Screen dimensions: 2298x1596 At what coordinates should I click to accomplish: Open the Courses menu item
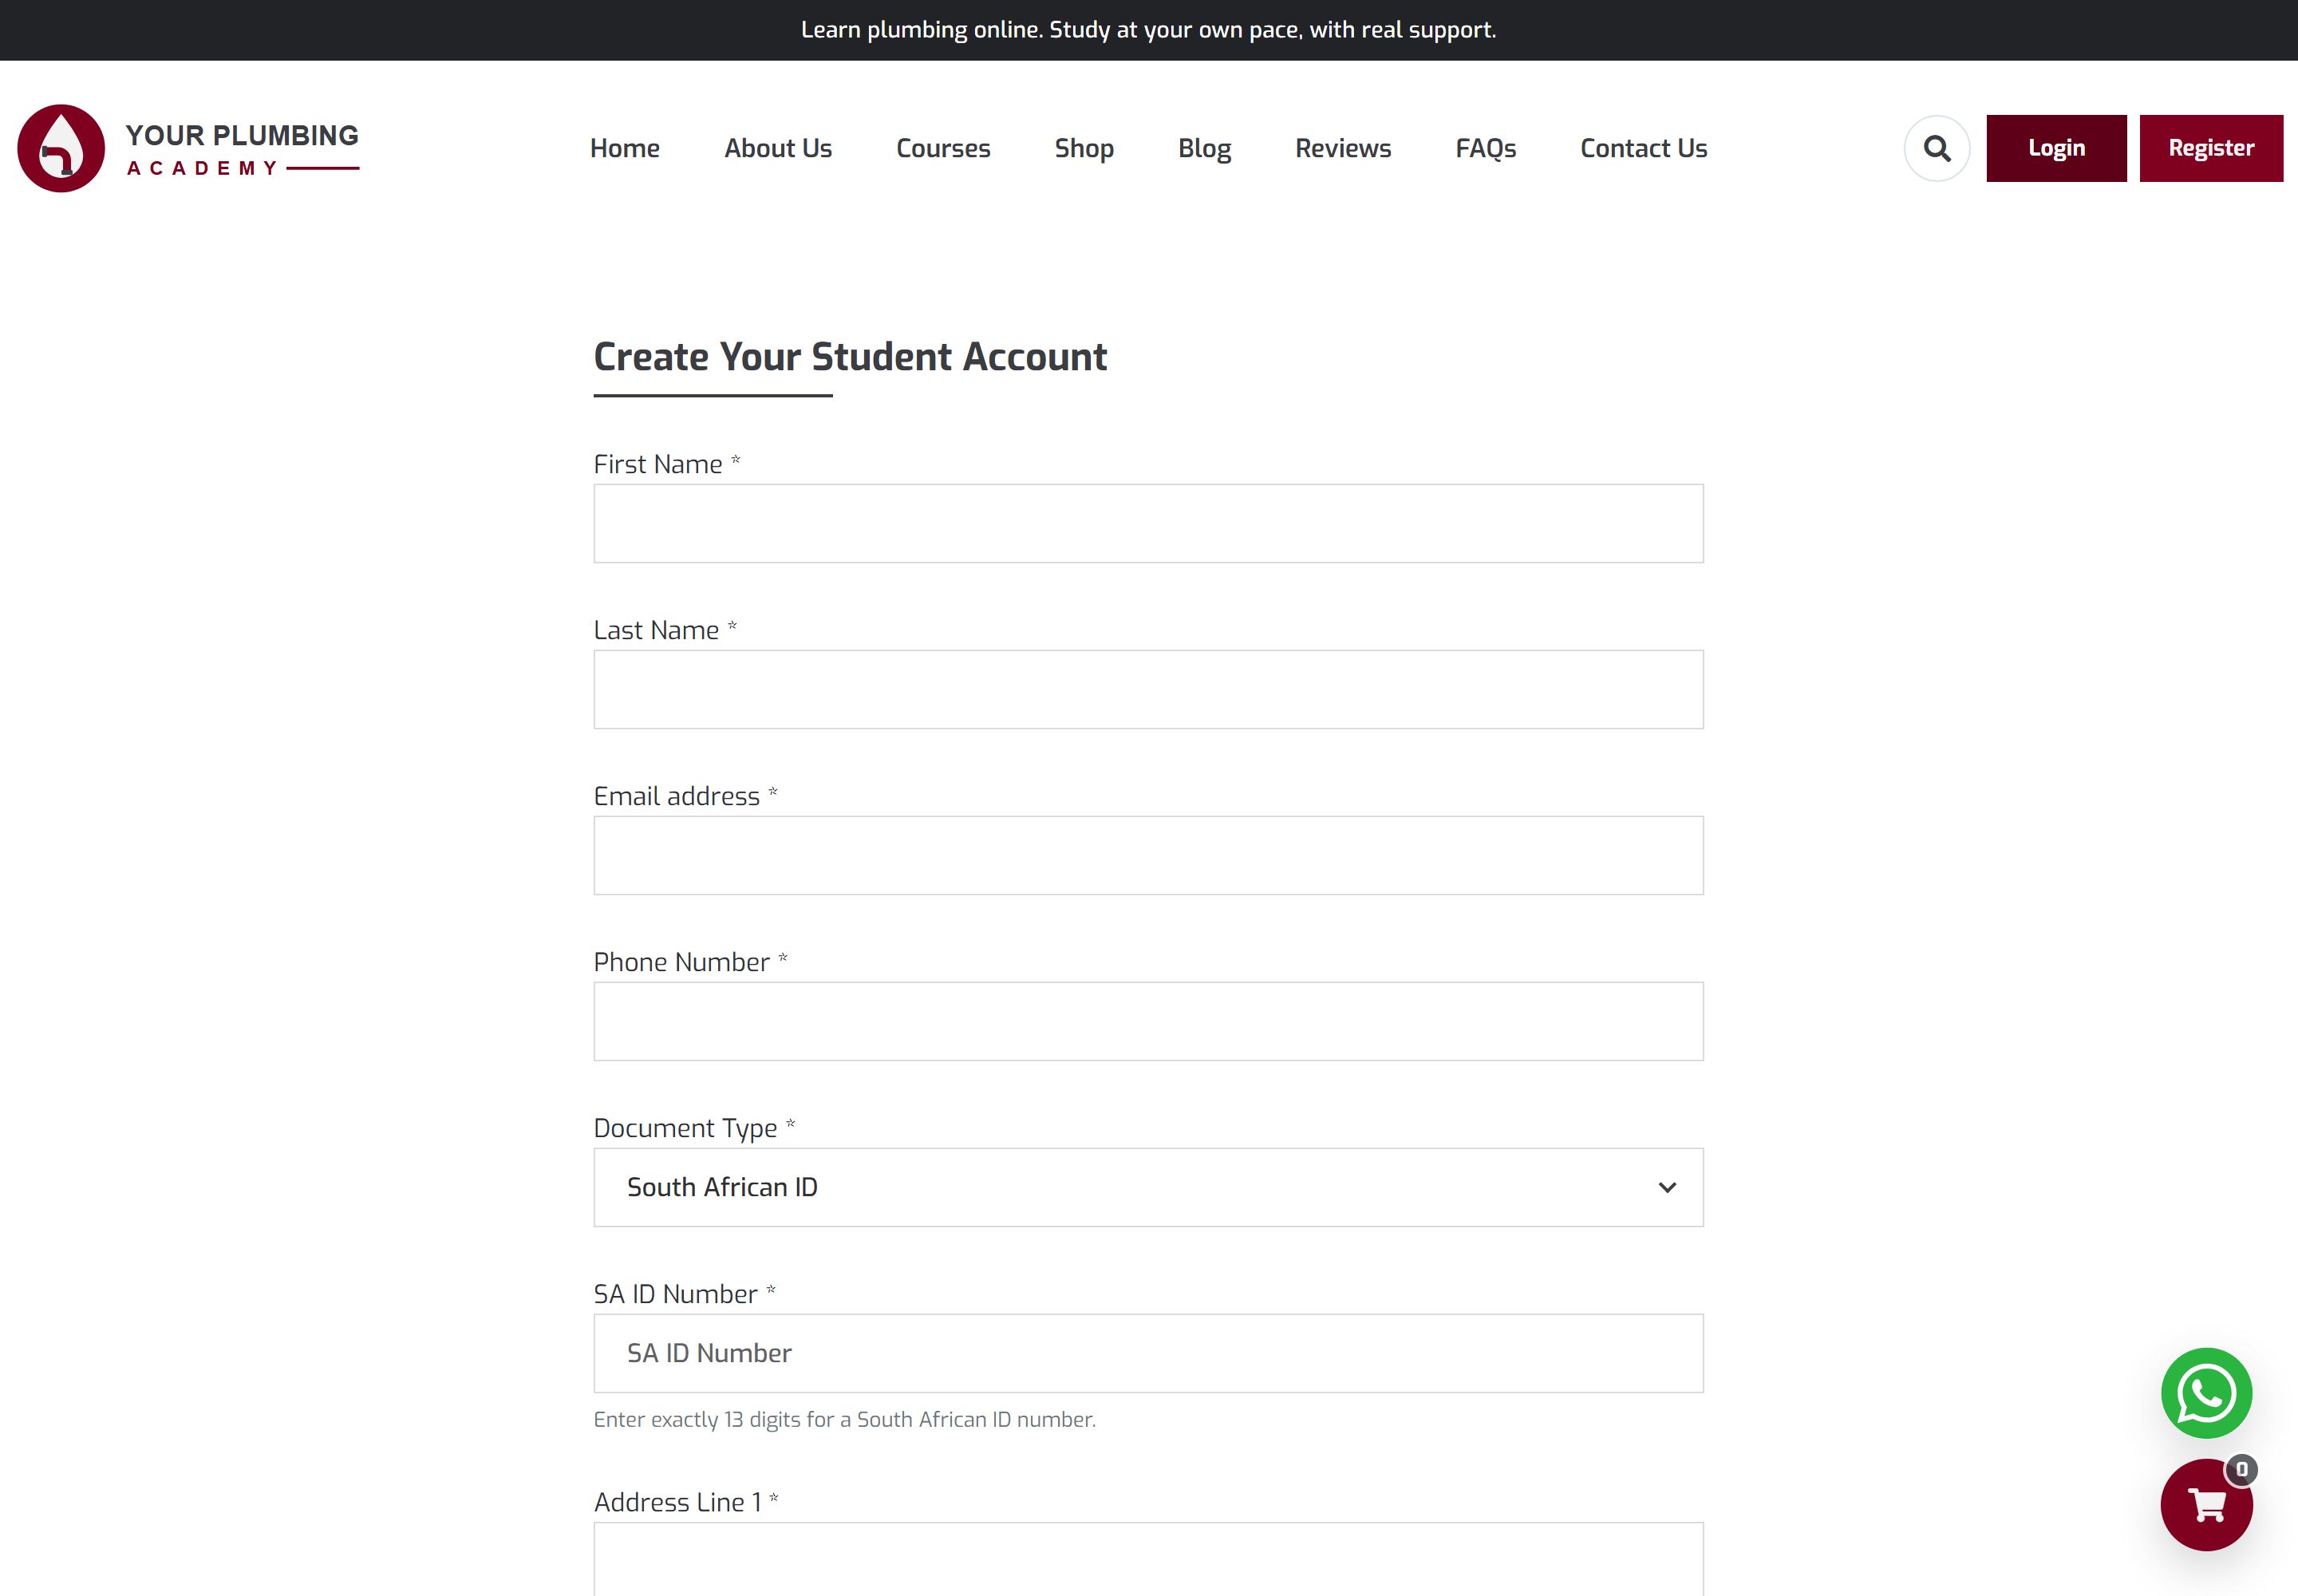943,148
